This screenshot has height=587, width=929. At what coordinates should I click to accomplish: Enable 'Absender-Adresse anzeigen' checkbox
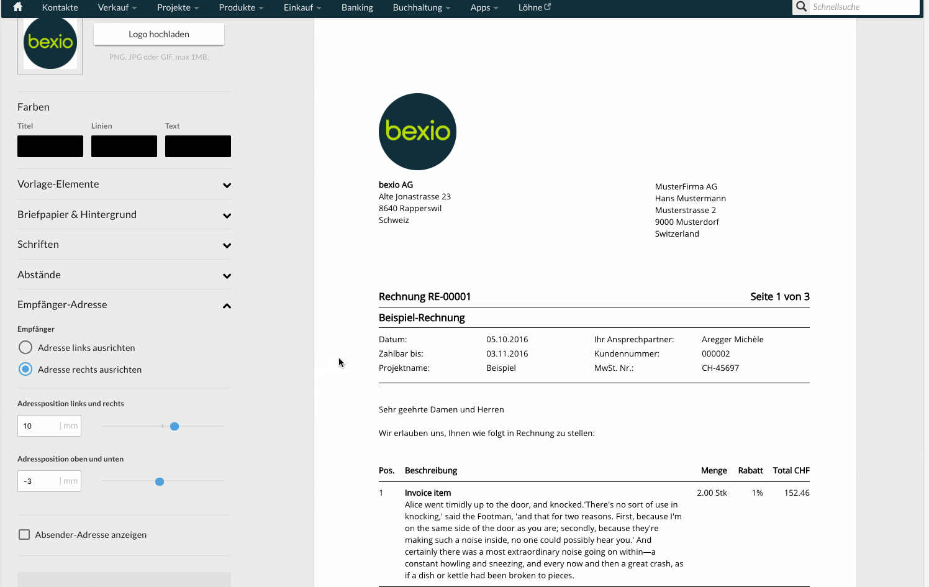click(24, 534)
